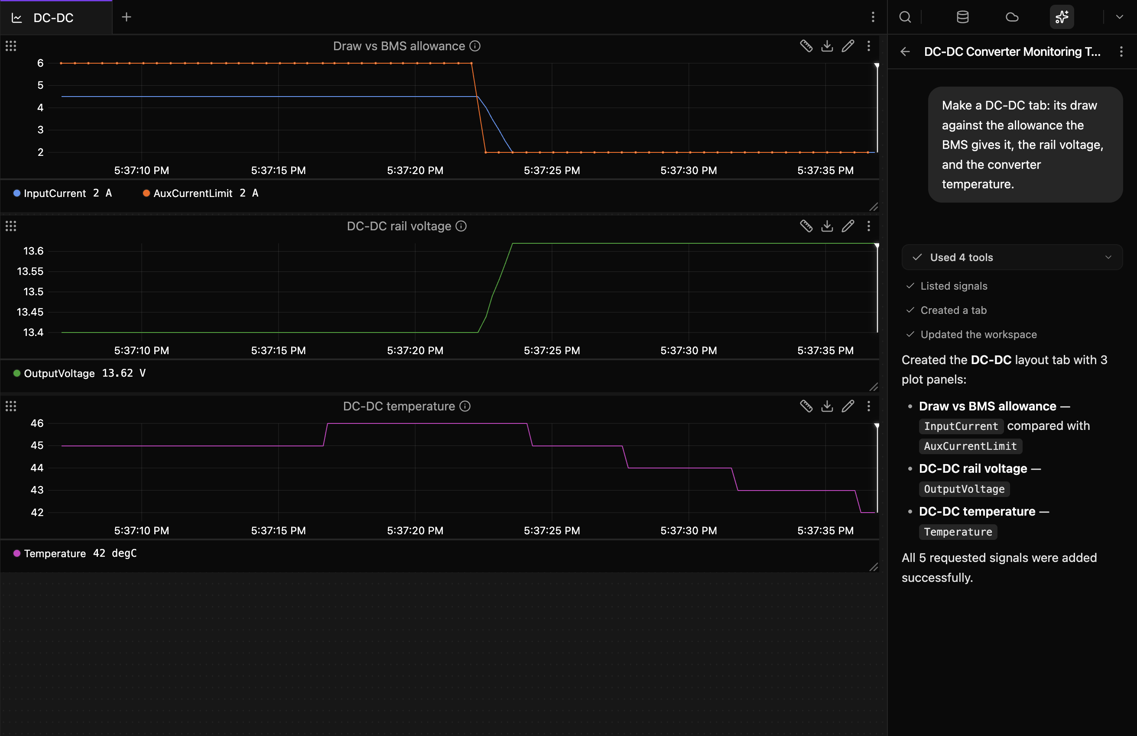Download data from DC-DC rail voltage
The image size is (1137, 736).
pyautogui.click(x=827, y=226)
